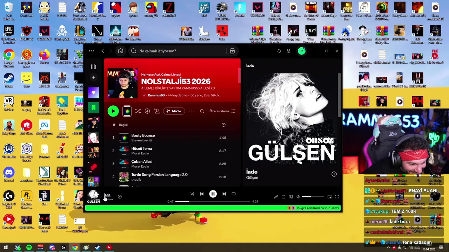
Task: Open the Windows Start menu
Action: (x=6, y=247)
